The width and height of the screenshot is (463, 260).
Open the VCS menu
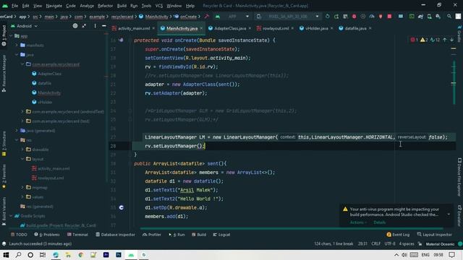(159, 6)
